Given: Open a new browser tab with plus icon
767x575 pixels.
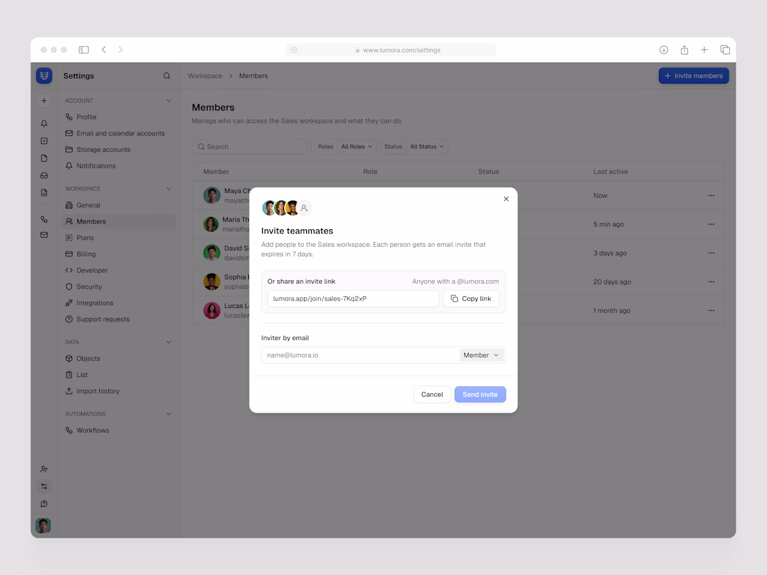Looking at the screenshot, I should point(704,50).
